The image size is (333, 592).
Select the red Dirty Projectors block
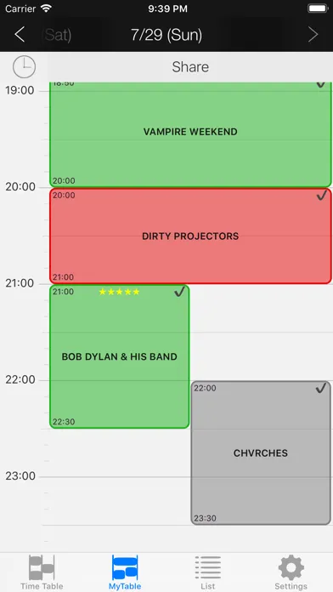[190, 236]
